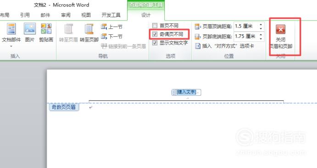The image size is (317, 168).
Task: Close header and footer with red X
Action: click(280, 30)
